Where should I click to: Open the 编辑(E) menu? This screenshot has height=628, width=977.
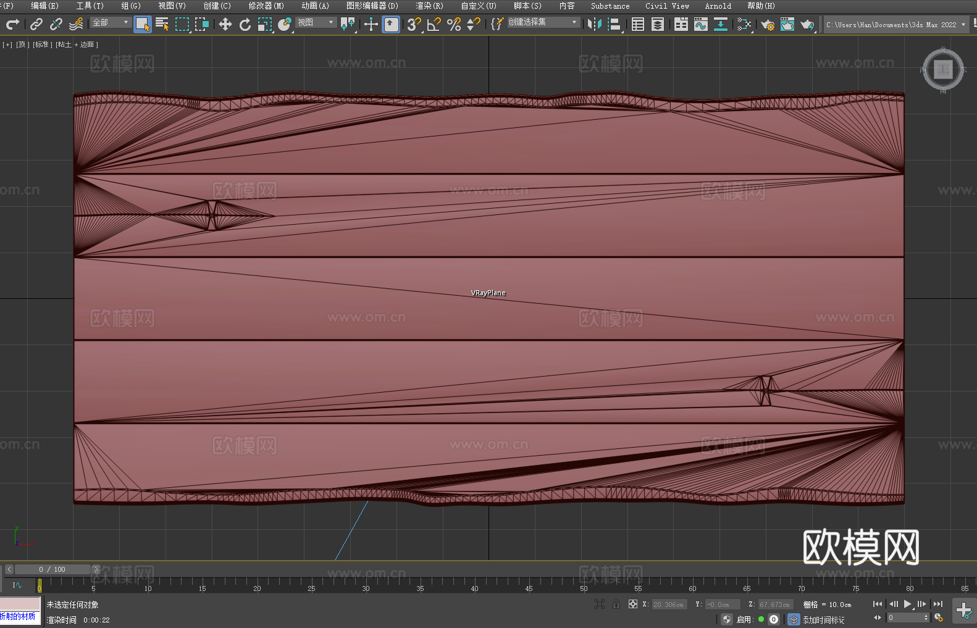pyautogui.click(x=44, y=6)
